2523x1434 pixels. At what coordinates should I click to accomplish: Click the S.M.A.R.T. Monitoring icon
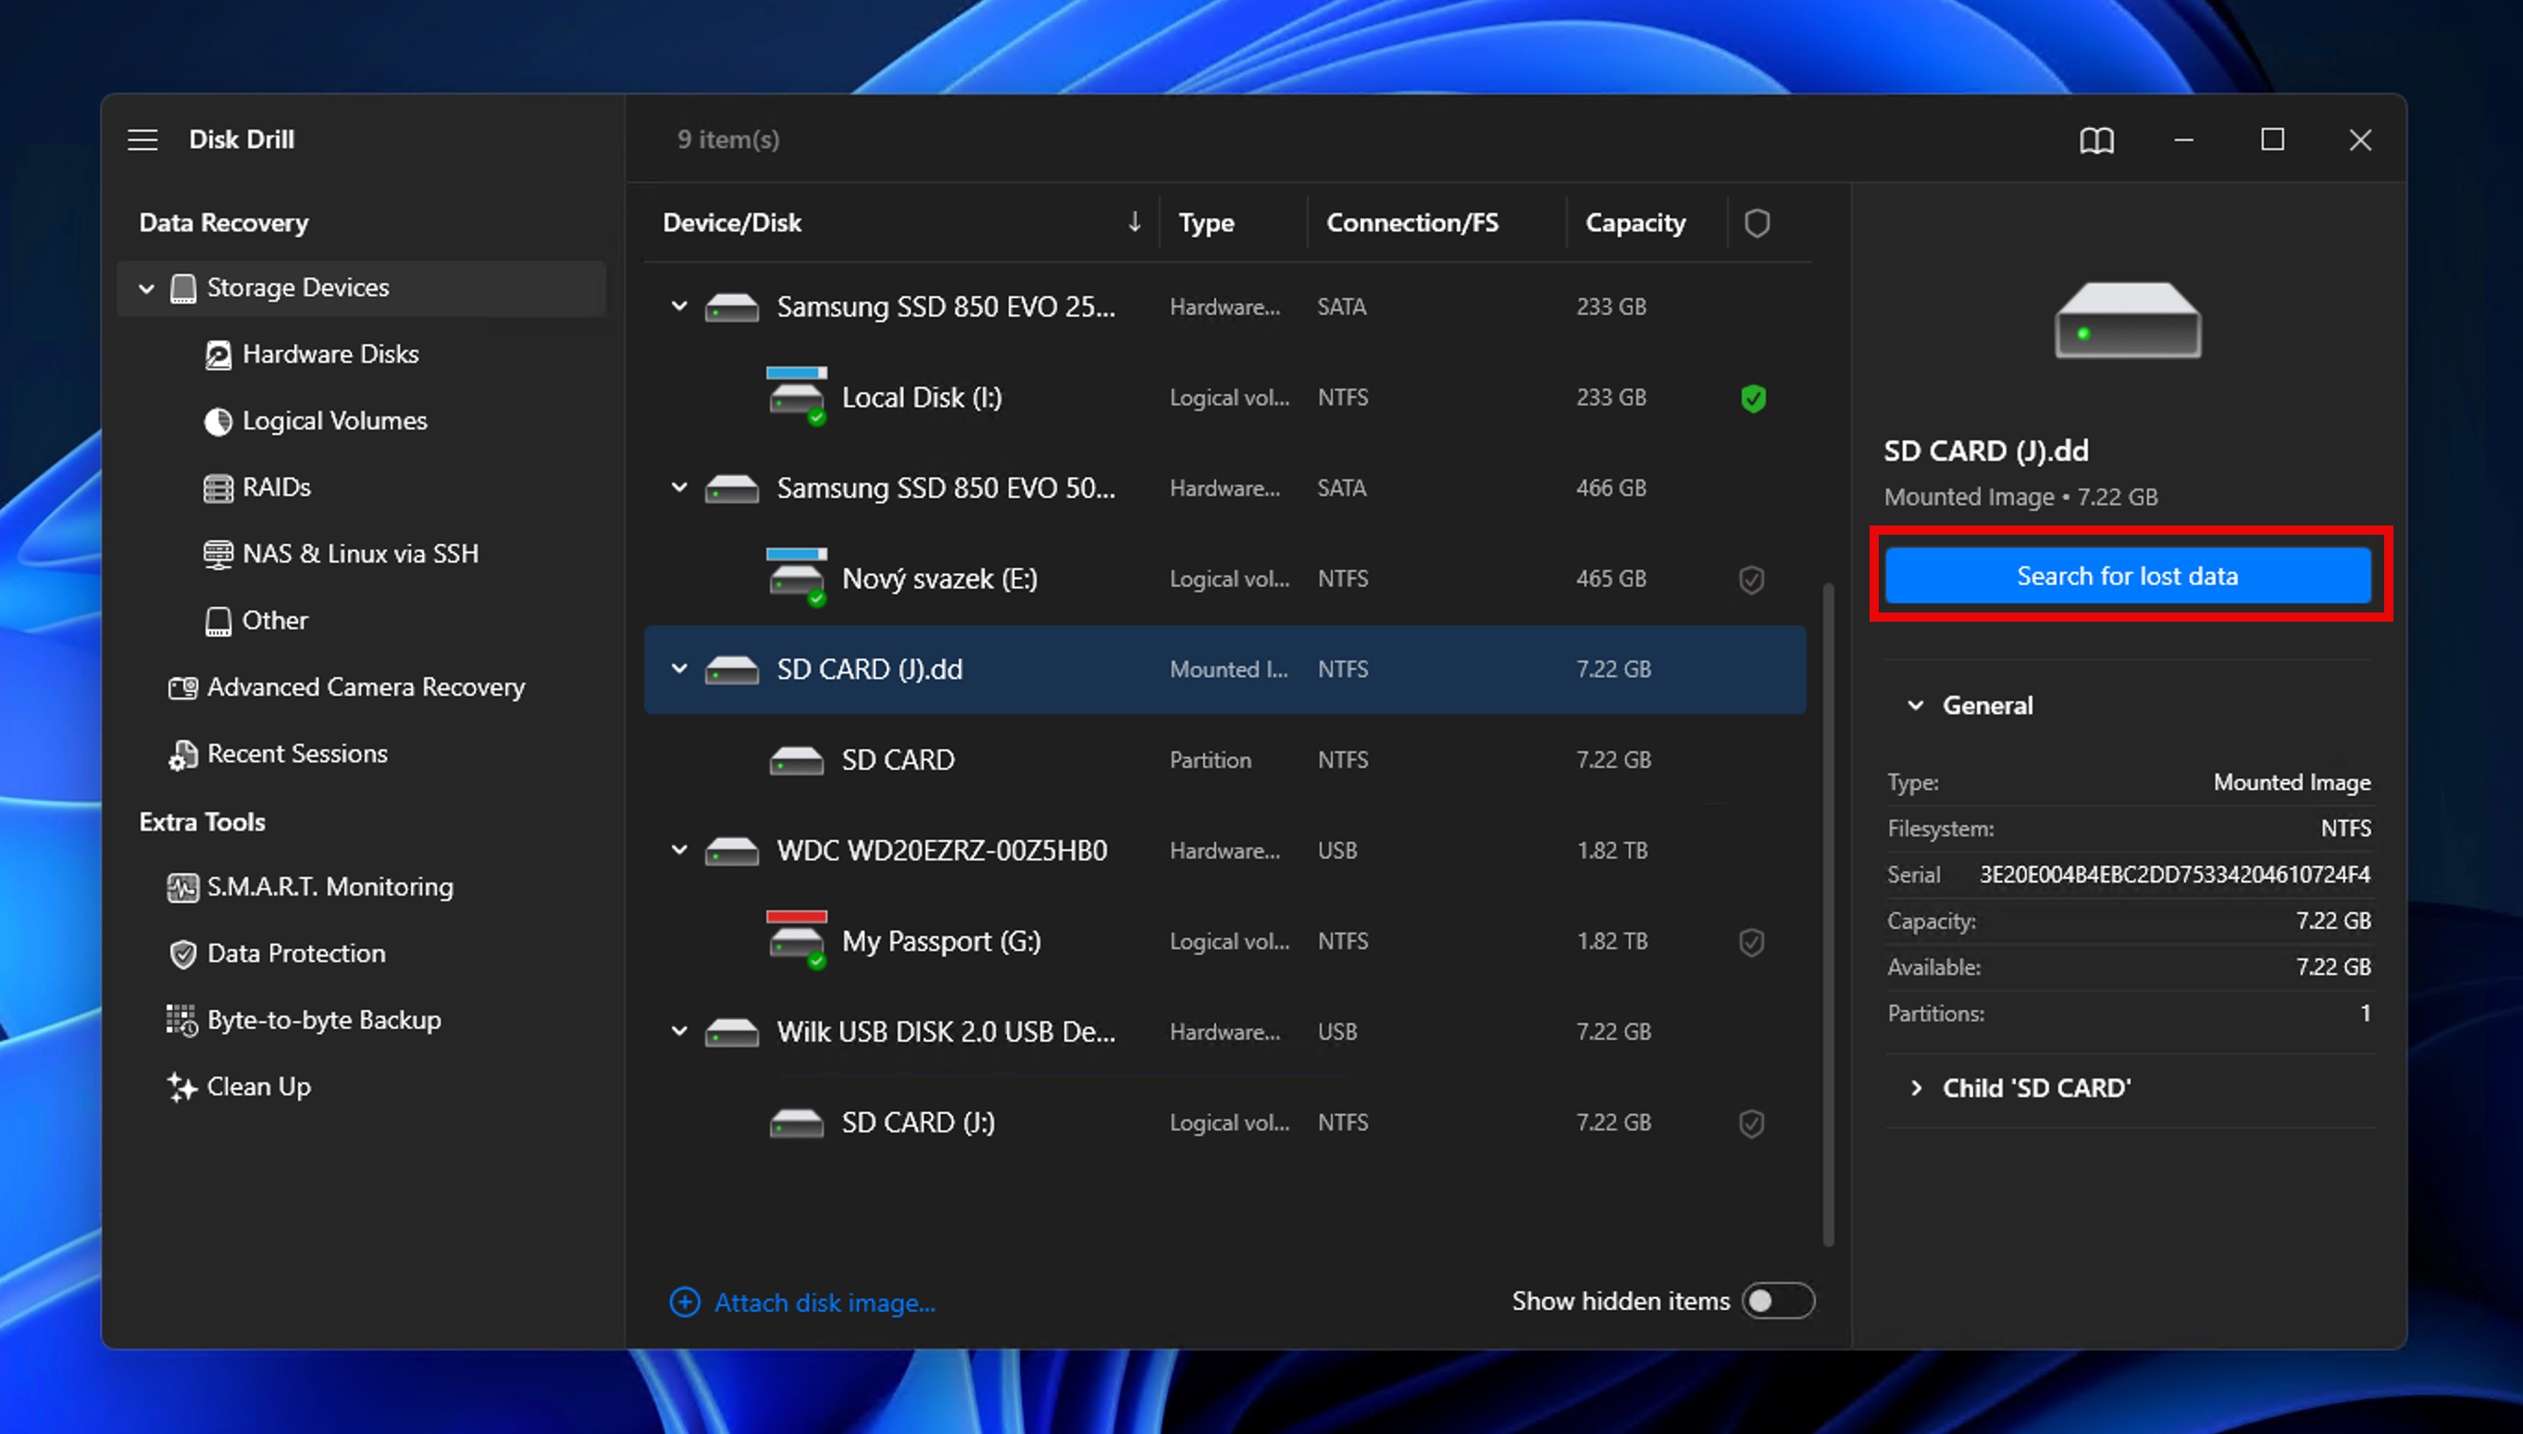(x=182, y=887)
